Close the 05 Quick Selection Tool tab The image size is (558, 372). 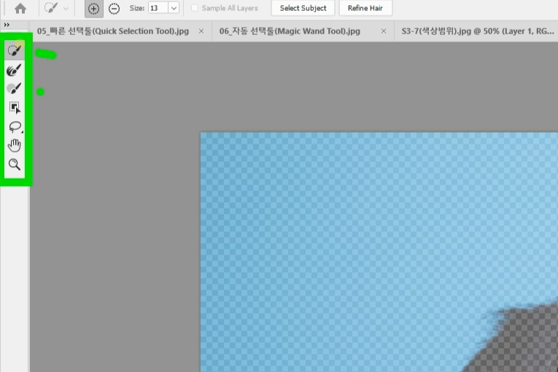point(201,31)
